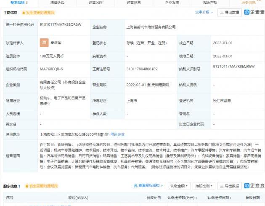Open legal representative 夏庆华 link

click(x=56, y=43)
